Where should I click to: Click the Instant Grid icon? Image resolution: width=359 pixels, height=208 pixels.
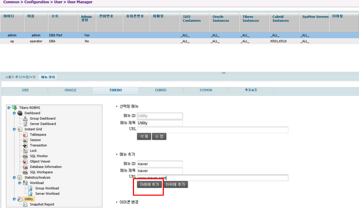[x=20, y=129]
